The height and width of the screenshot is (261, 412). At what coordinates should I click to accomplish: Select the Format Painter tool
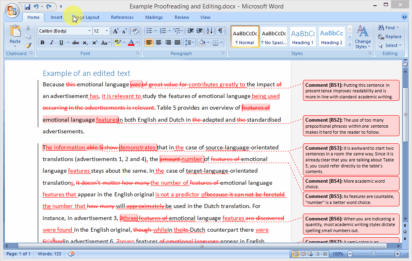(29, 45)
